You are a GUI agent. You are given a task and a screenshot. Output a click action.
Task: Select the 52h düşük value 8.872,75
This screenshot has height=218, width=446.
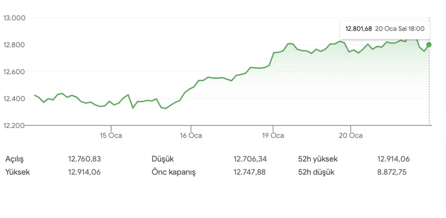(x=394, y=172)
